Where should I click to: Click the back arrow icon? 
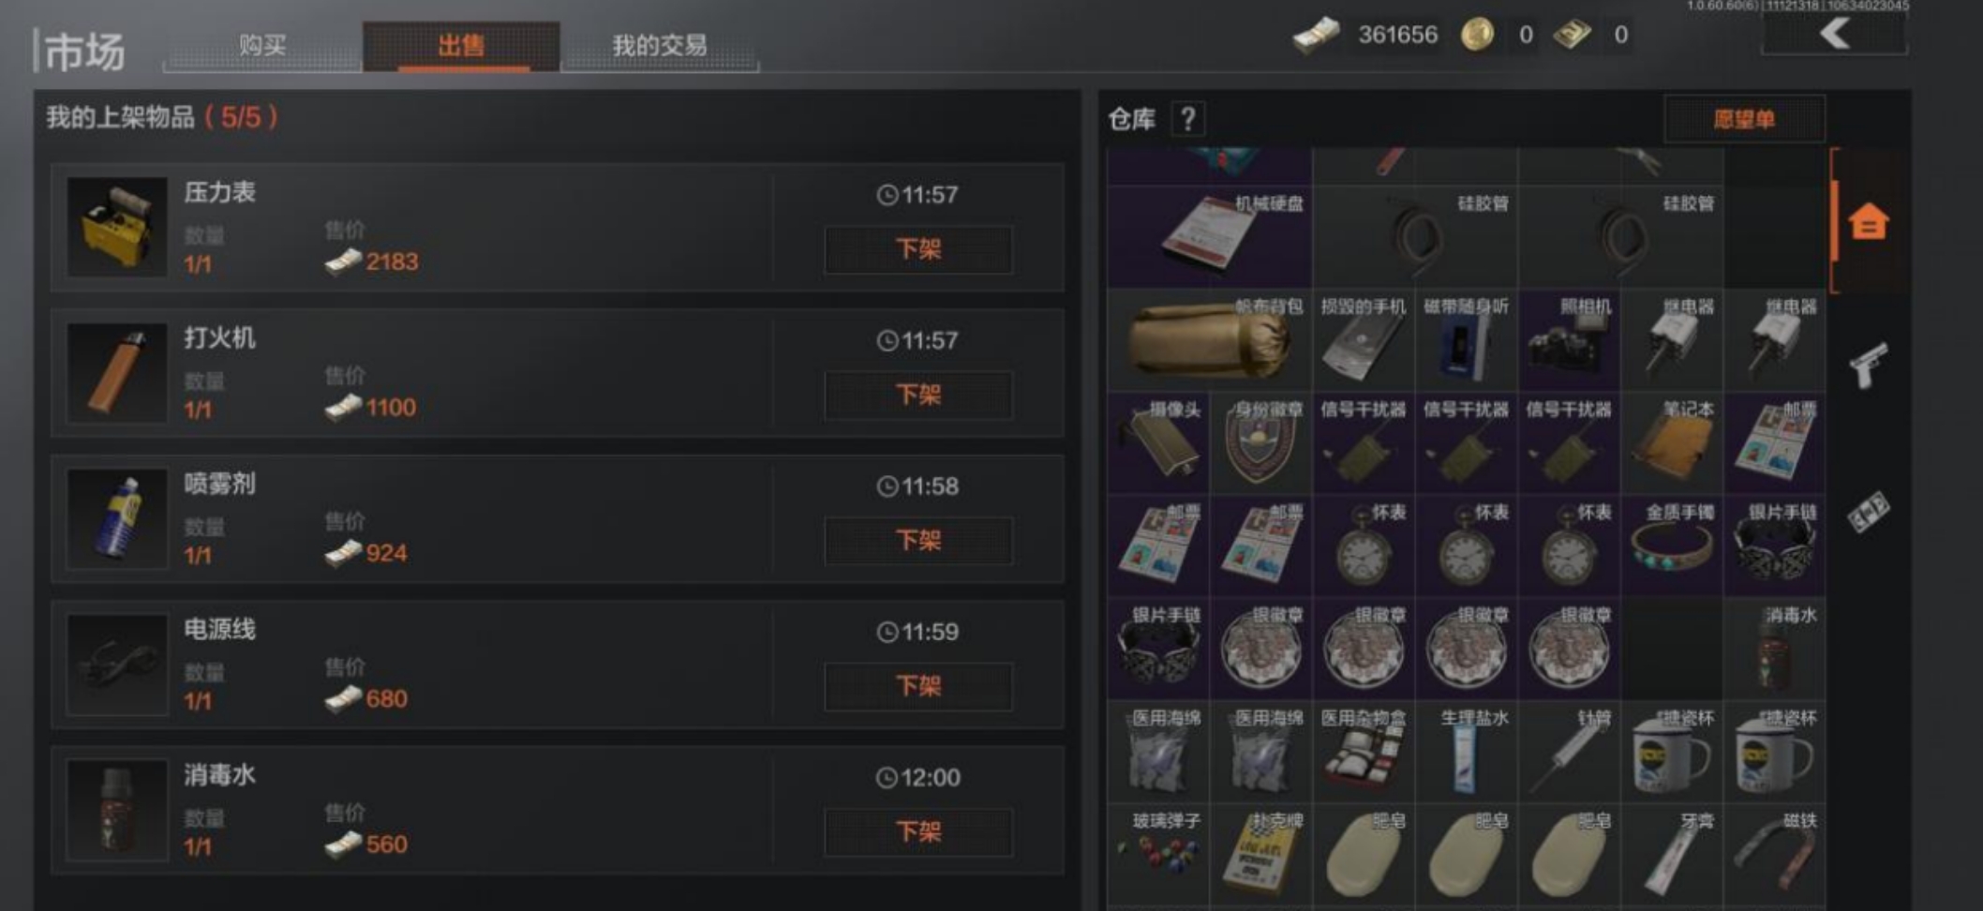(x=1834, y=34)
